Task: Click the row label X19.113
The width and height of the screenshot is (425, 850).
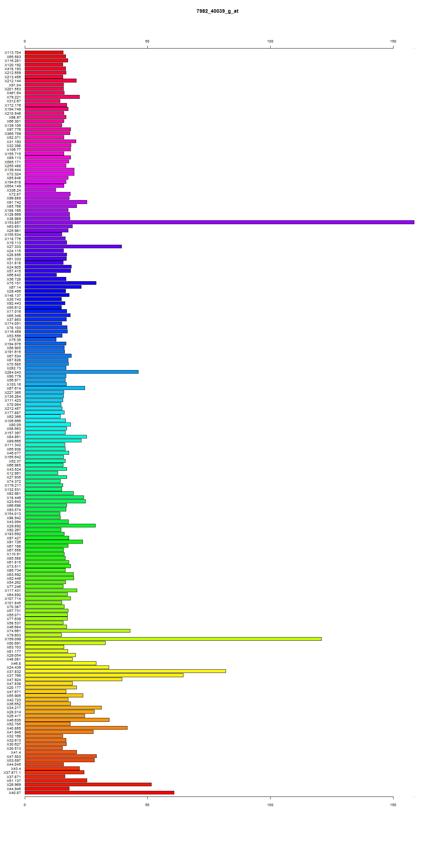Action: (14, 243)
